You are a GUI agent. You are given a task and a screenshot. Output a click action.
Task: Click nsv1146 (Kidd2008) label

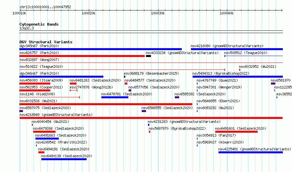pos(37,94)
